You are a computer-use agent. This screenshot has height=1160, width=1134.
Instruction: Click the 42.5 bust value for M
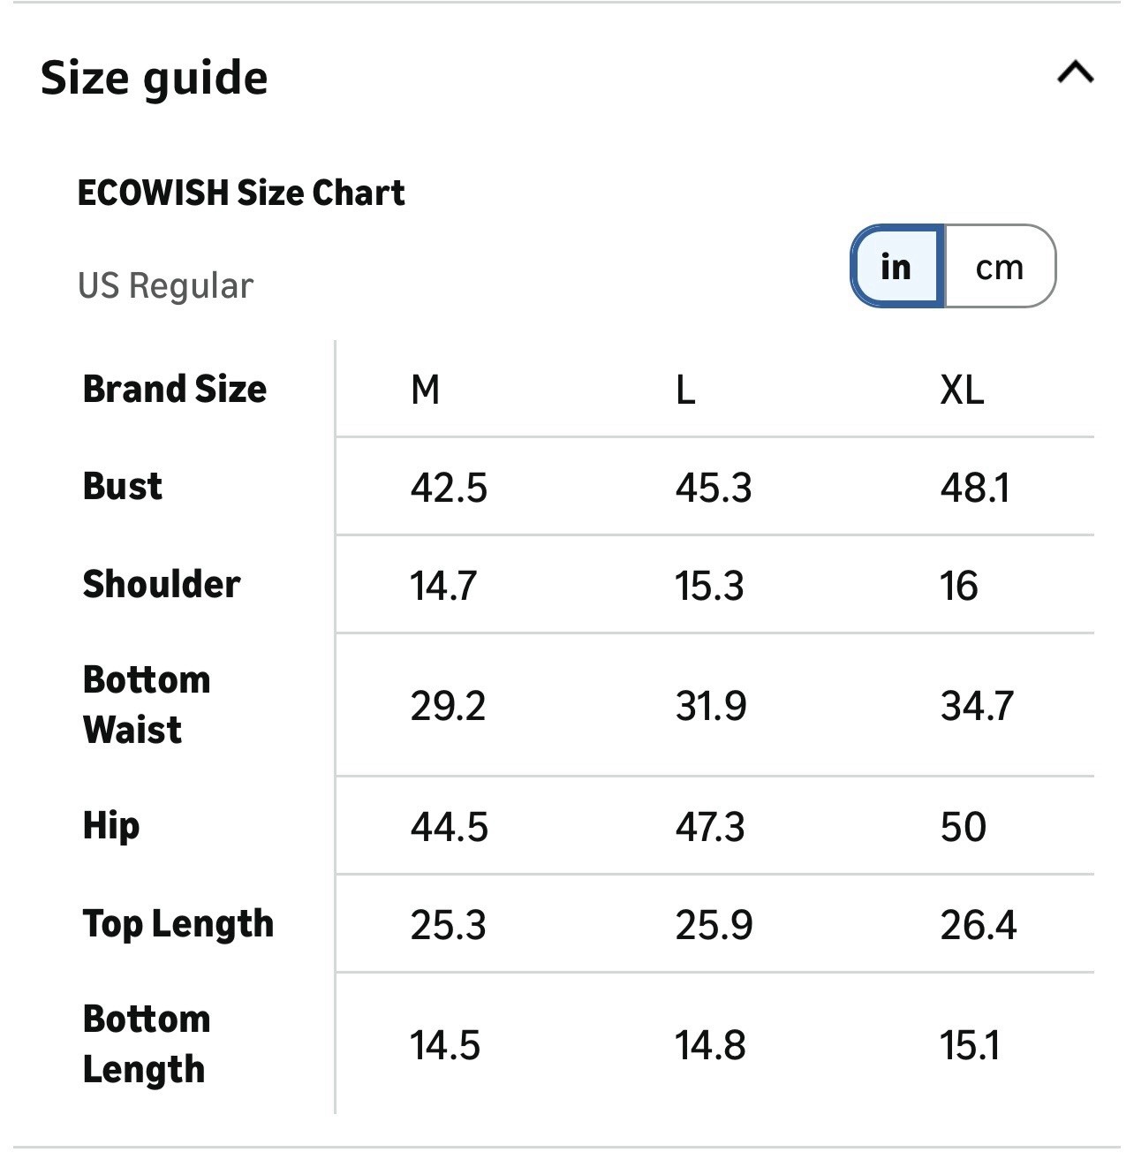[x=449, y=488]
